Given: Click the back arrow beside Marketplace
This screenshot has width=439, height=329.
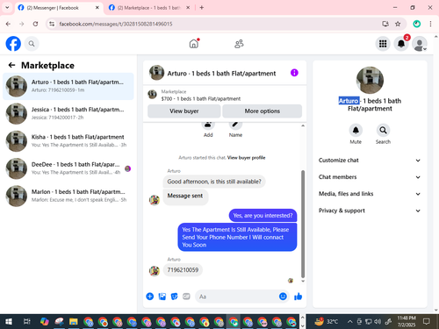Looking at the screenshot, I should click(11, 65).
